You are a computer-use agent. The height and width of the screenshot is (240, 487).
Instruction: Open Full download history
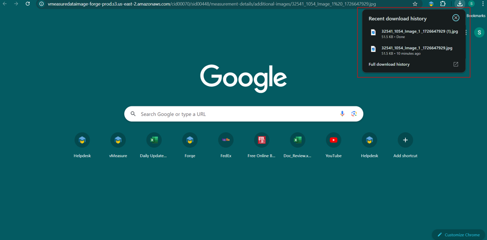tap(389, 64)
